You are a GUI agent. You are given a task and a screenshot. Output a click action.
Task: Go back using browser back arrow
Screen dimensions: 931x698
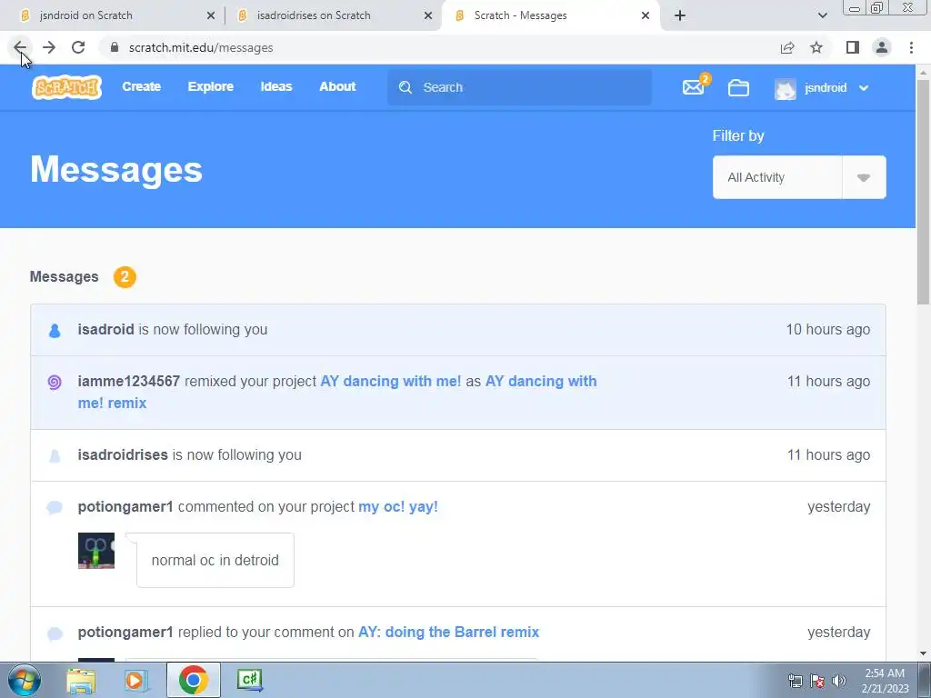tap(20, 47)
